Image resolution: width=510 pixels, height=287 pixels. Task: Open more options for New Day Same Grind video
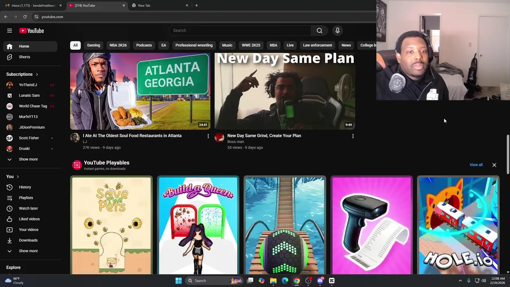pos(353,136)
